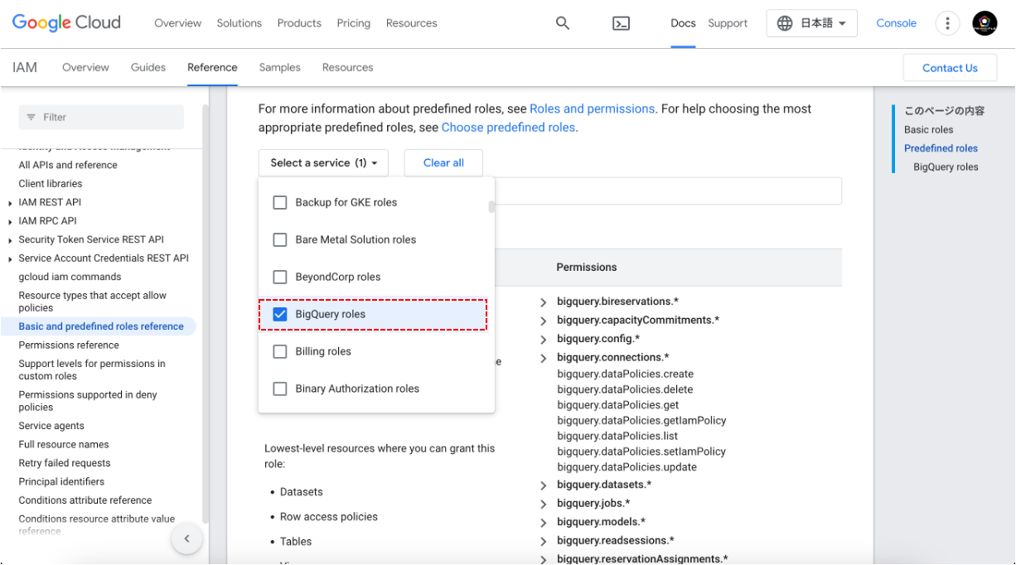Open the Pricing menu item

point(353,23)
